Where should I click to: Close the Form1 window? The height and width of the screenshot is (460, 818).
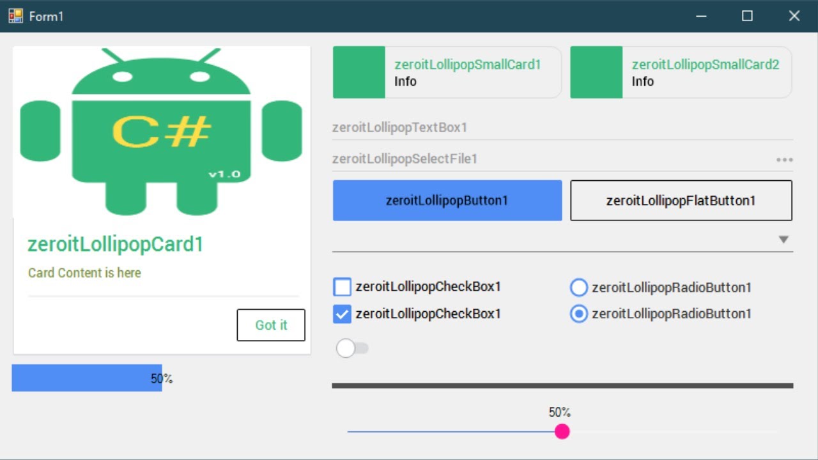pyautogui.click(x=794, y=16)
